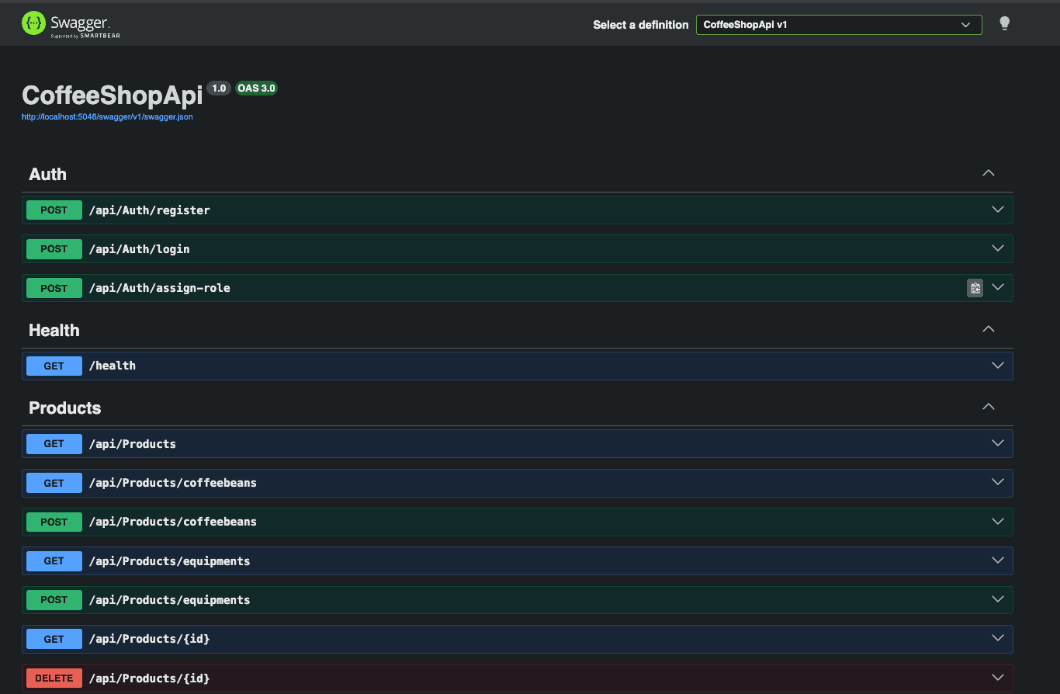The height and width of the screenshot is (694, 1060).
Task: Click the Products section heading
Action: [x=65, y=408]
